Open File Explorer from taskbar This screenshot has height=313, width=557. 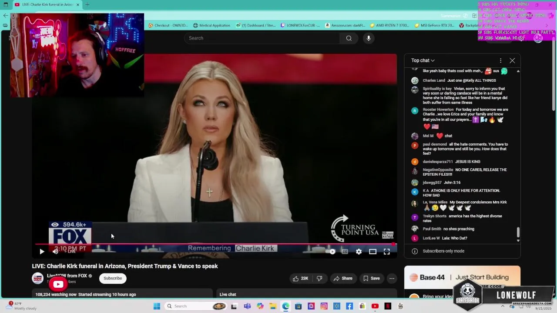273,306
